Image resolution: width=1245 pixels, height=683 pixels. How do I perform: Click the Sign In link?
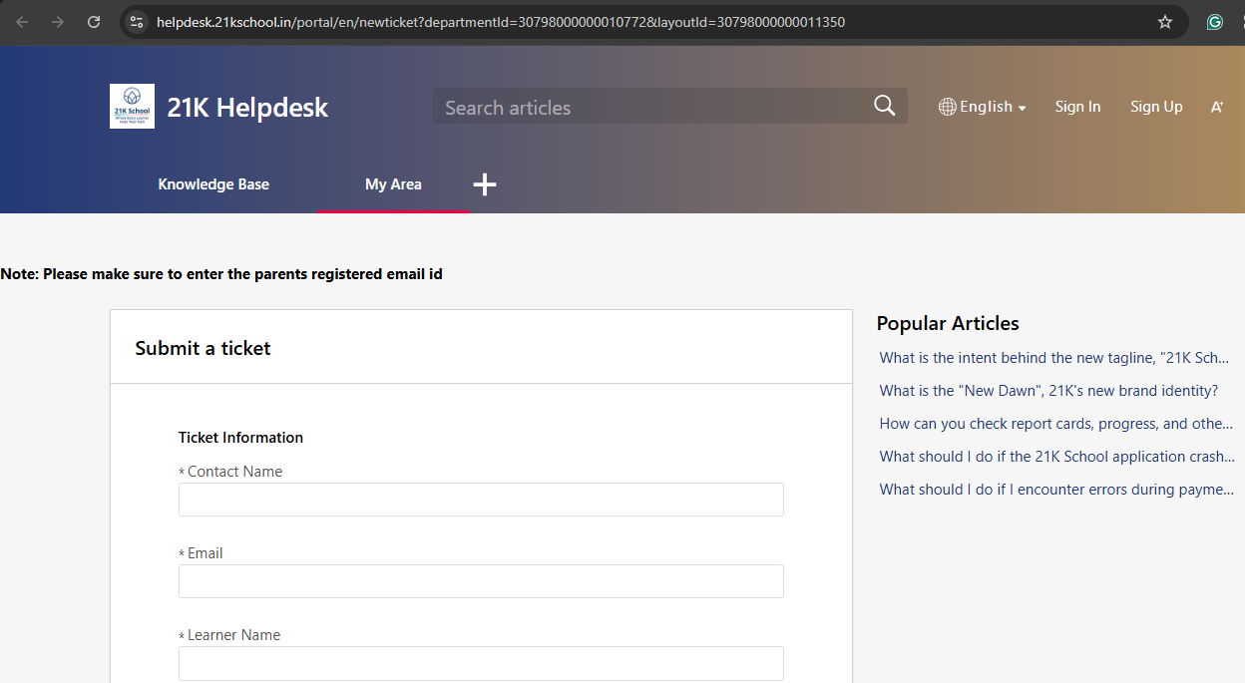point(1077,107)
